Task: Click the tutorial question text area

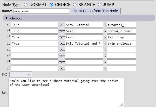Action: [x=66, y=92]
